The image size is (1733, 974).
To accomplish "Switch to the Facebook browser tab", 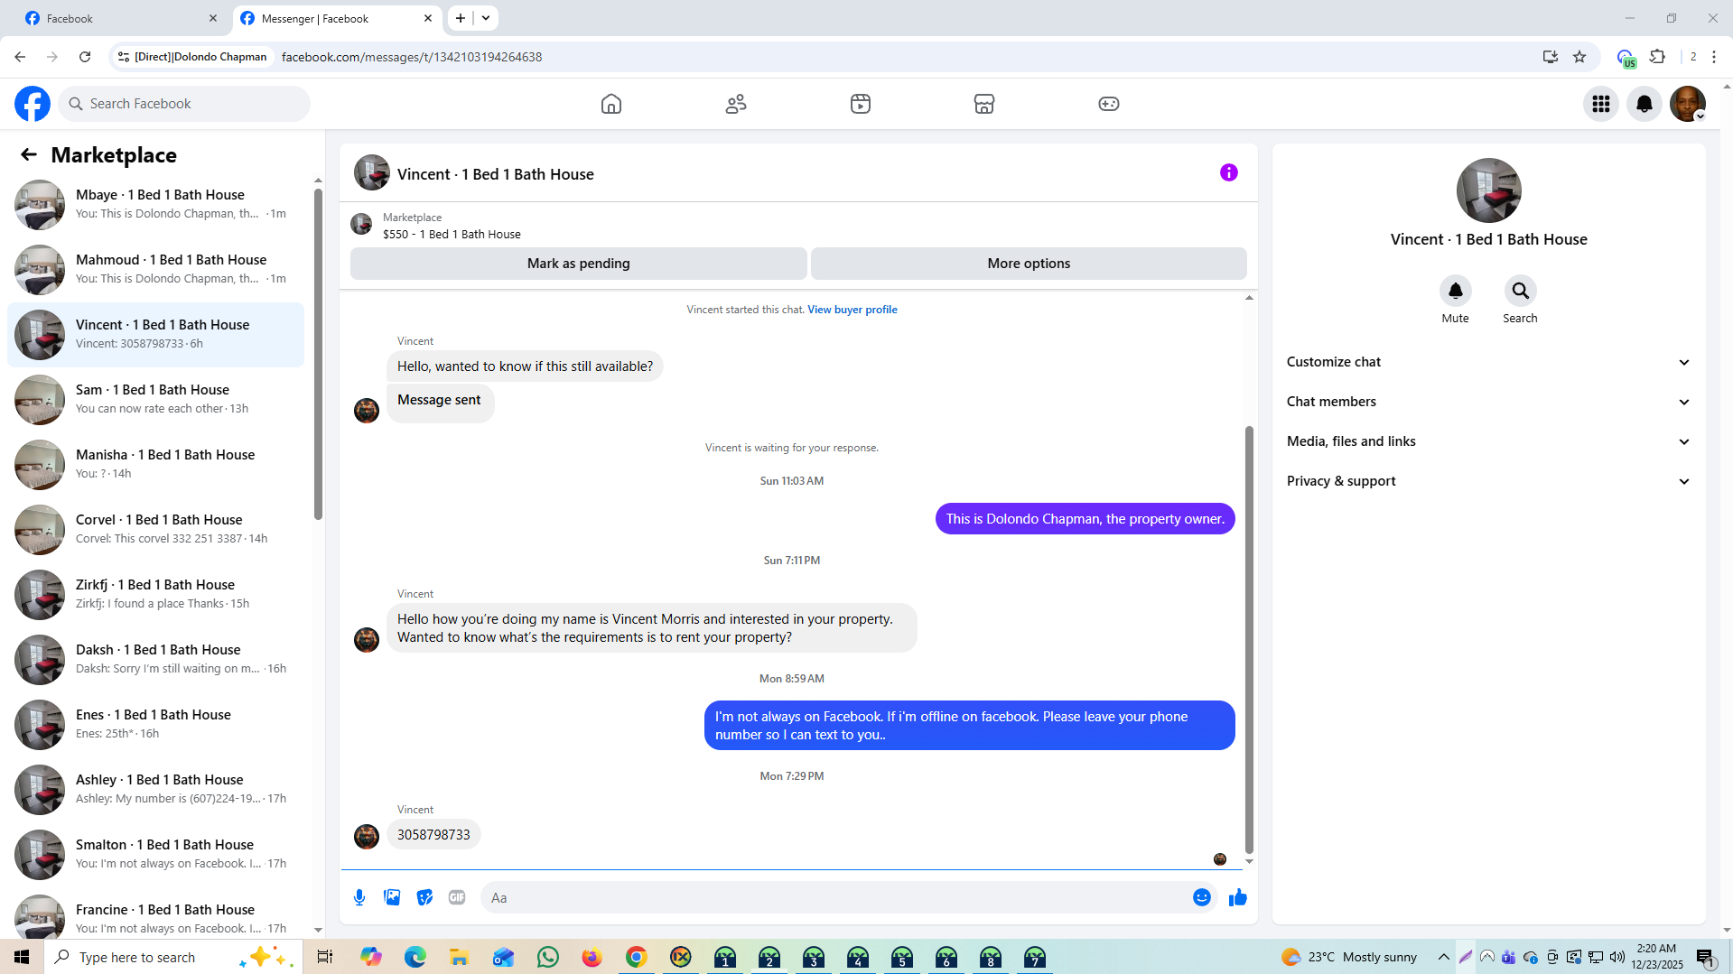I will tap(117, 18).
